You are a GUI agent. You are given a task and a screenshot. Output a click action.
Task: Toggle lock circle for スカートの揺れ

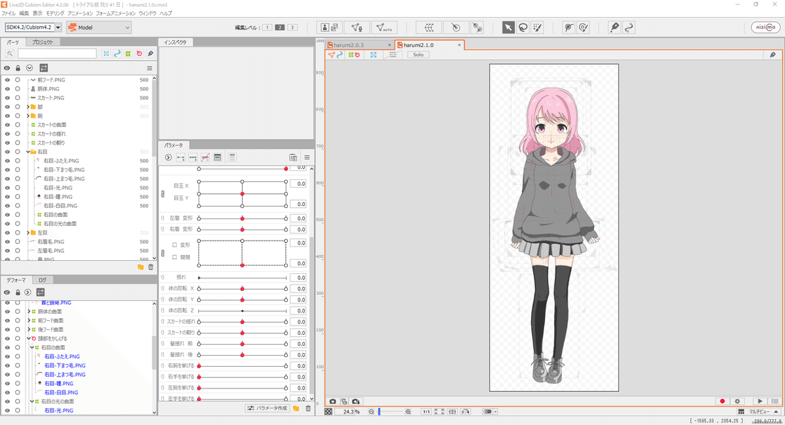click(18, 134)
